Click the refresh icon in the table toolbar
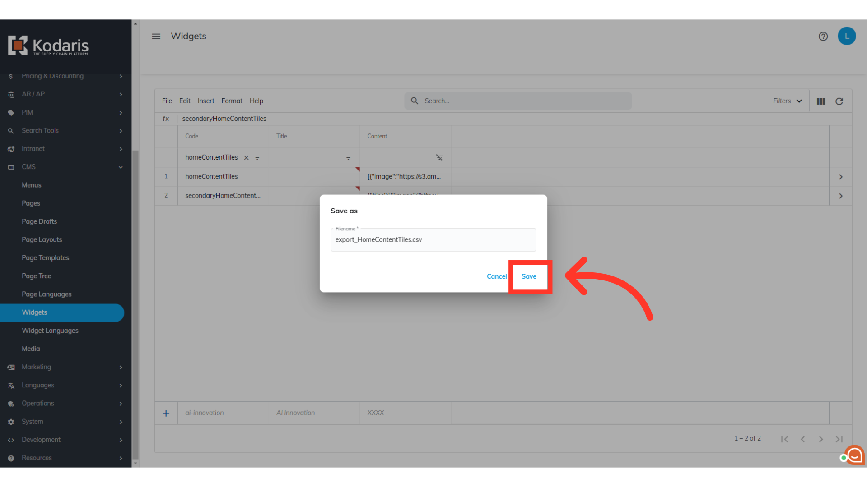Image resolution: width=867 pixels, height=487 pixels. point(839,101)
